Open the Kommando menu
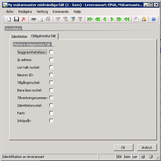 tap(61, 12)
